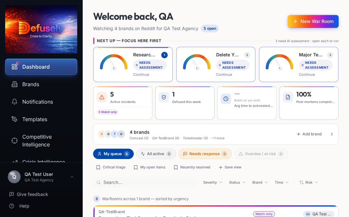The width and height of the screenshot is (349, 217).
Task: Open the Severity dropdown
Action: tap(212, 182)
